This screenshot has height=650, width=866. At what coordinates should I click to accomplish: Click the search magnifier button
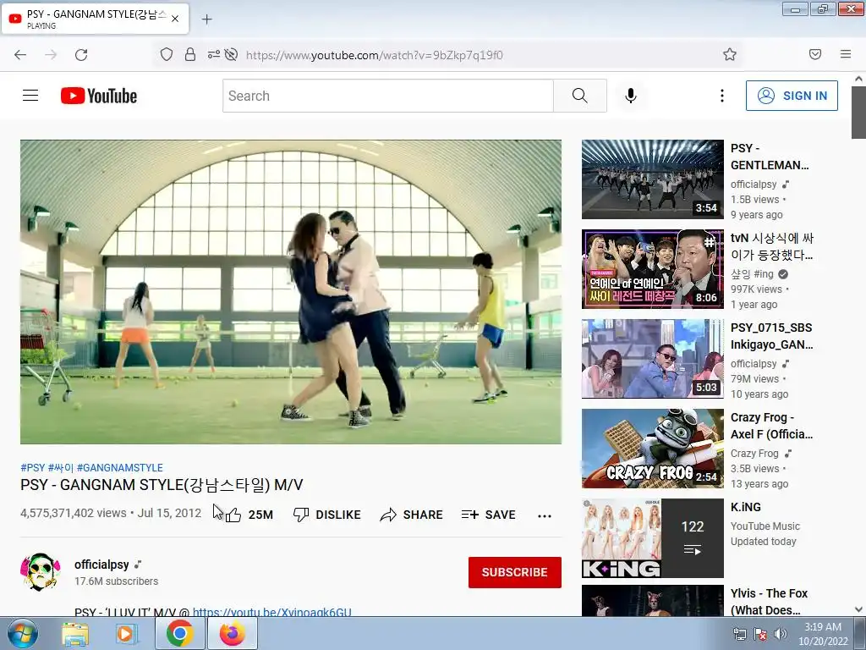pos(580,96)
